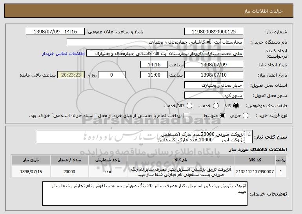Click the تعداد / مقدار column header
The width and height of the screenshot is (302, 214).
tap(69, 160)
